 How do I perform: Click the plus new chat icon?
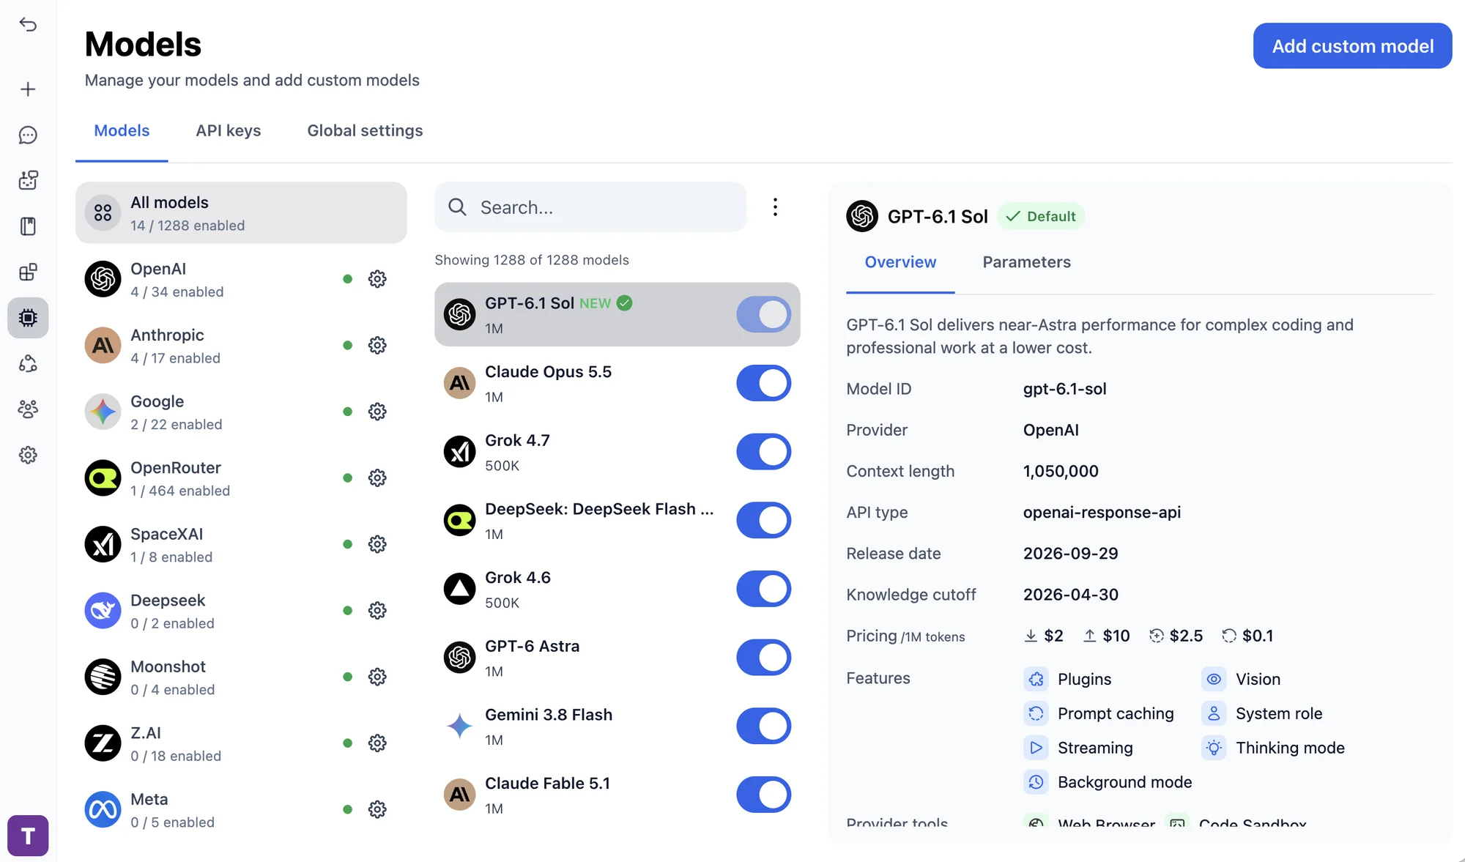[x=28, y=89]
